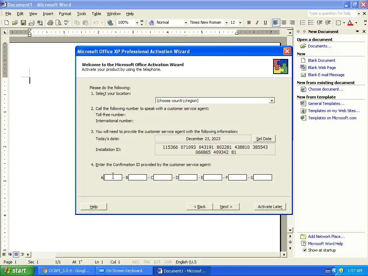Image resolution: width=368 pixels, height=276 pixels.
Task: Select Normal View icon at bottom left
Action: 4,254
